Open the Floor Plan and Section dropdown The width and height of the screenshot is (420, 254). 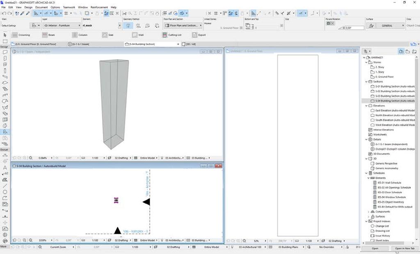coord(183,25)
